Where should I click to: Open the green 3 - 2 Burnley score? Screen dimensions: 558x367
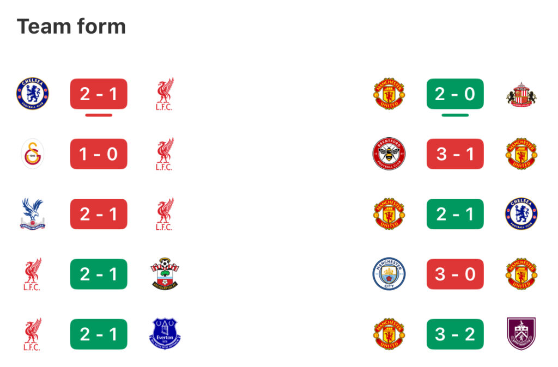pos(455,334)
